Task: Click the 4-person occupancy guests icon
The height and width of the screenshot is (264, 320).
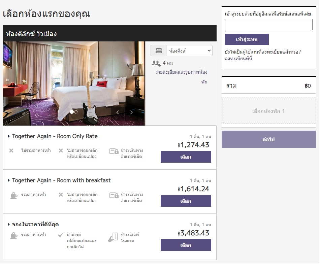Action: (x=156, y=63)
